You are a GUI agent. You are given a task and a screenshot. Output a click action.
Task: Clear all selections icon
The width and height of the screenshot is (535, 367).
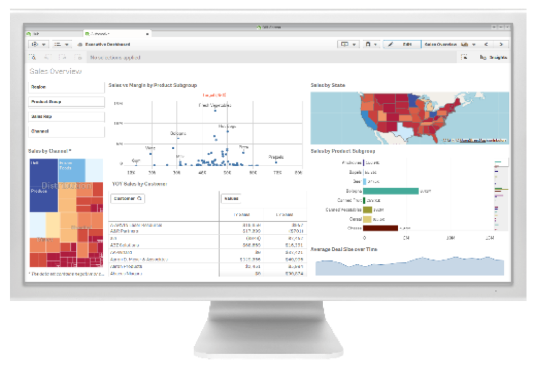pyautogui.click(x=79, y=58)
